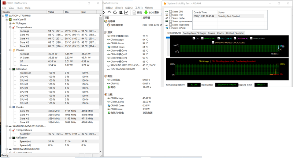Collapse the Clocks node
Viewport: 293px width, 158px height.
coord(10,107)
